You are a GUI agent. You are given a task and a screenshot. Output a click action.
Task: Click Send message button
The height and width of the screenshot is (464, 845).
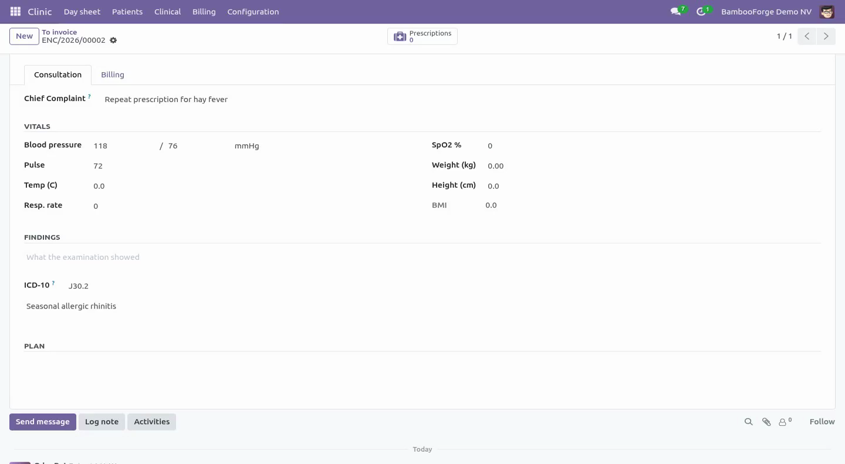(x=43, y=422)
